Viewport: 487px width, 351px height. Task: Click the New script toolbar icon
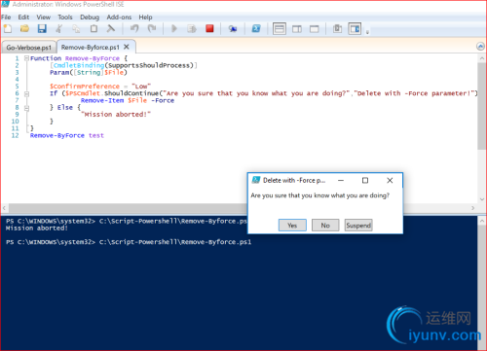[x=8, y=29]
